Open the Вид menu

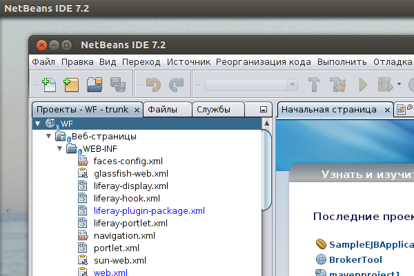pyautogui.click(x=108, y=62)
